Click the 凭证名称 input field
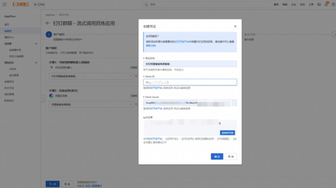This screenshot has width=336, height=188. point(190,64)
